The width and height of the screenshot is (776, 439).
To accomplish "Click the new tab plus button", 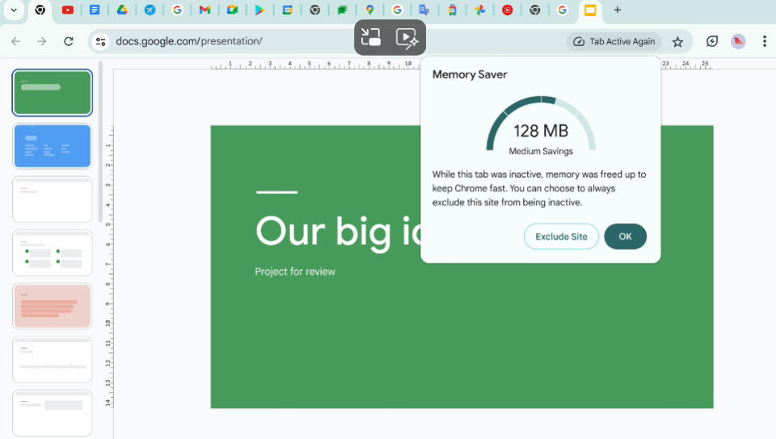I will 618,11.
